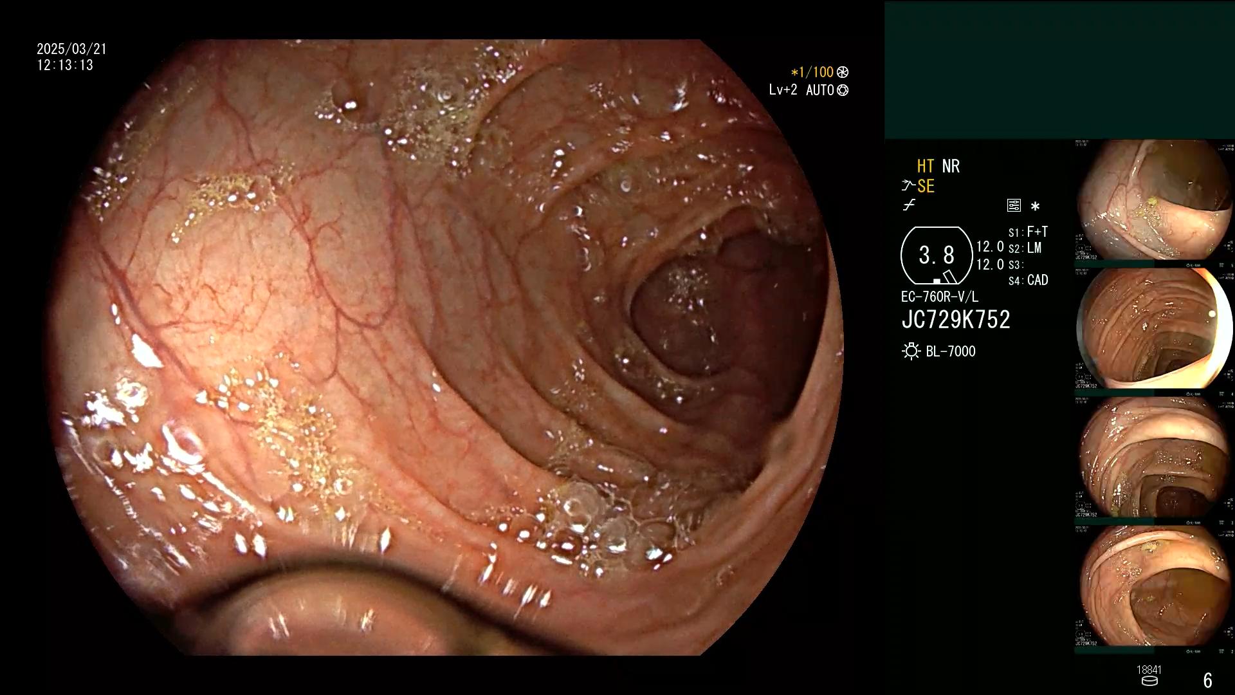Select the structure emphasis icon beside SE

pos(908,186)
